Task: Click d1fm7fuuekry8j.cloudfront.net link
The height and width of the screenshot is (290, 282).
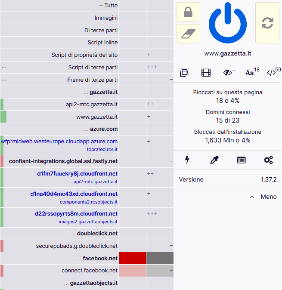Action: pyautogui.click(x=77, y=174)
